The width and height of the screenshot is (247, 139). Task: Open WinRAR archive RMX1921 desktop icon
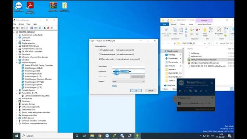click(53, 7)
